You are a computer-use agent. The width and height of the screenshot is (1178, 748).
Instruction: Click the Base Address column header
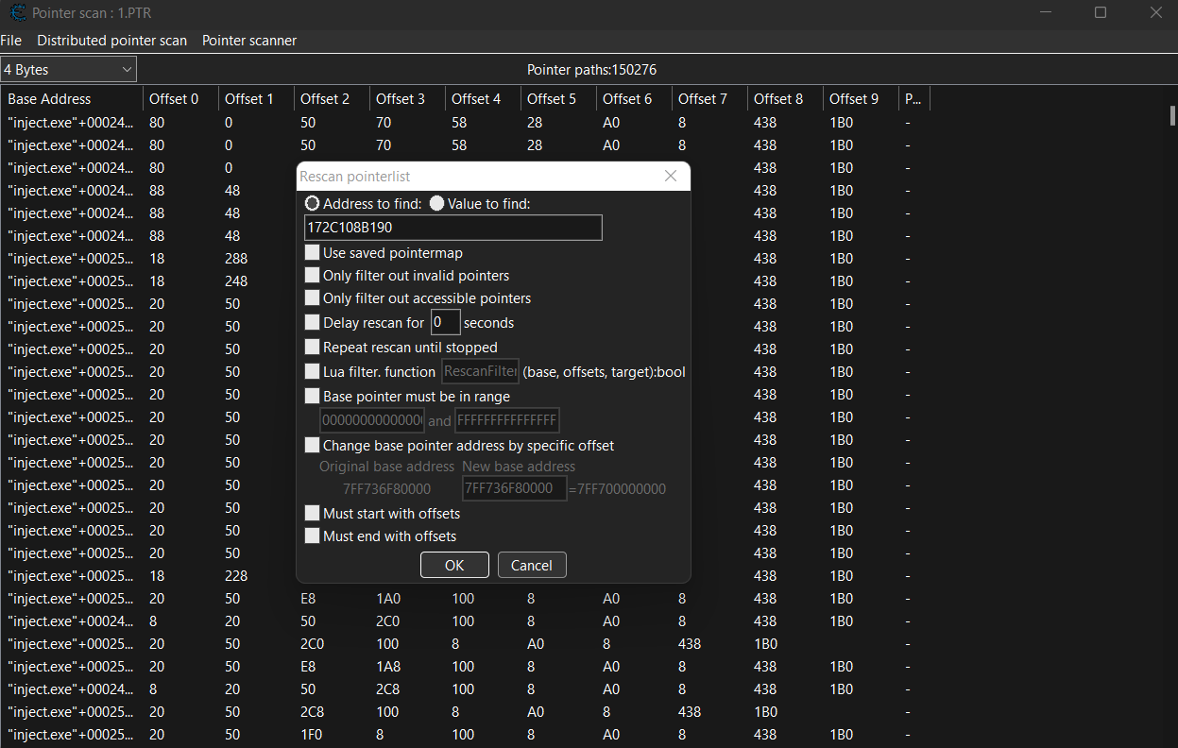click(x=72, y=99)
